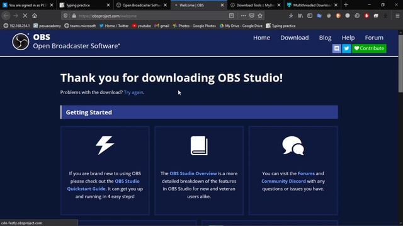The width and height of the screenshot is (403, 226).
Task: Show site security padlock info
Action: [x=74, y=16]
